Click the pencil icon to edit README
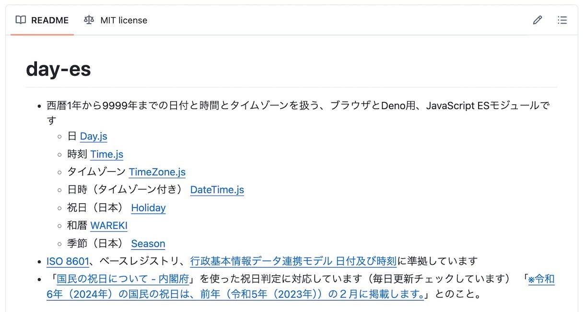 (x=538, y=20)
